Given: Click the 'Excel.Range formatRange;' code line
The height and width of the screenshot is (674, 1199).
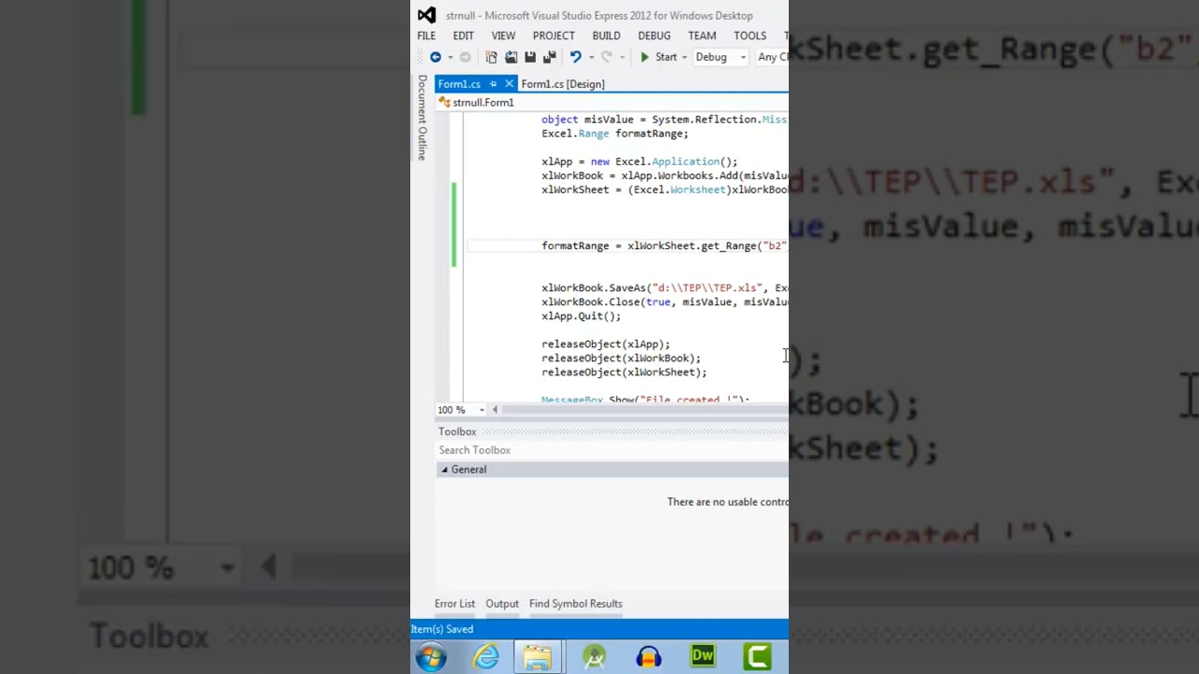Looking at the screenshot, I should click(614, 134).
